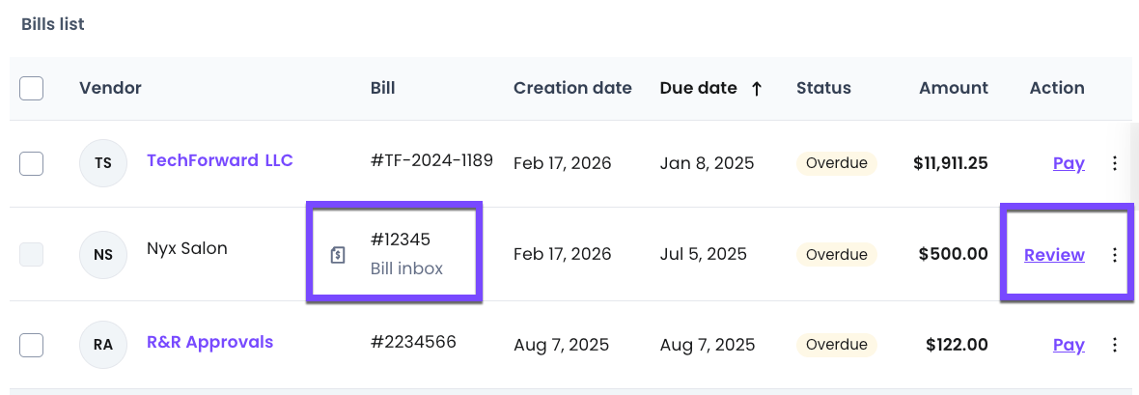The height and width of the screenshot is (395, 1139).
Task: Sort by Due date column header
Action: click(698, 88)
